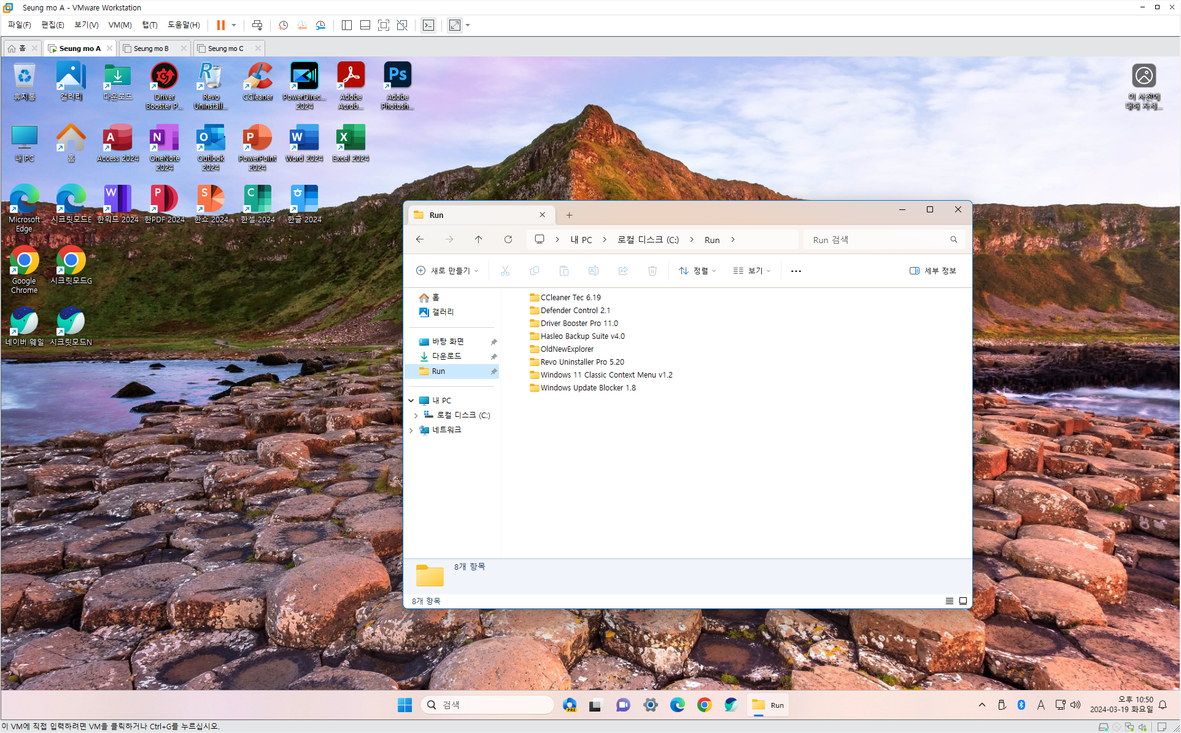Switch to Seung mo B tab
Image resolution: width=1181 pixels, height=733 pixels.
(150, 48)
